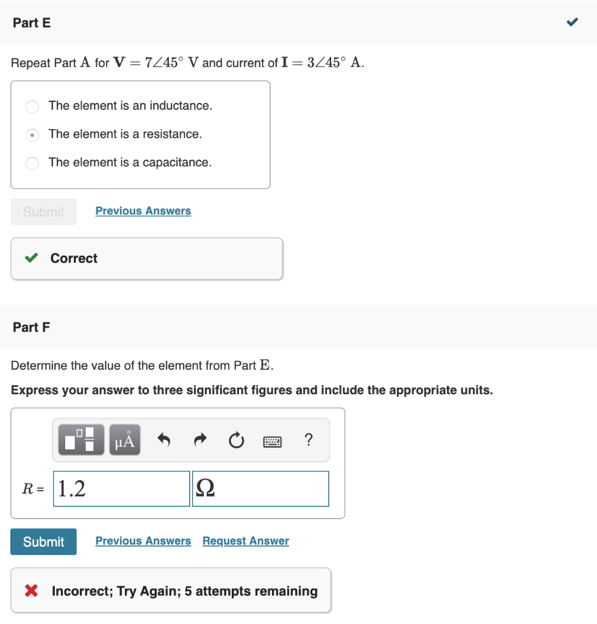Image resolution: width=597 pixels, height=624 pixels.
Task: Reset the answer using the circular reset icon
Action: coord(236,440)
